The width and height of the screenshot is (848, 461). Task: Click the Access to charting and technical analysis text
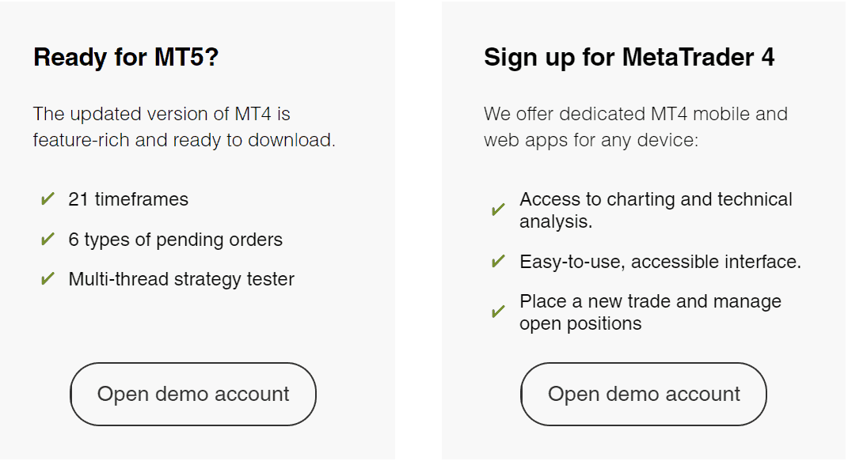(656, 210)
